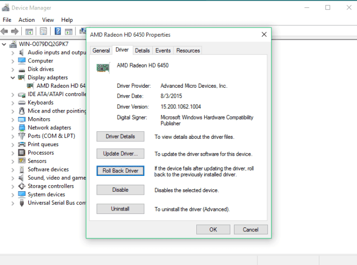Click the Keyboards icon
Viewport: 357px width, 265px height.
tap(22, 103)
